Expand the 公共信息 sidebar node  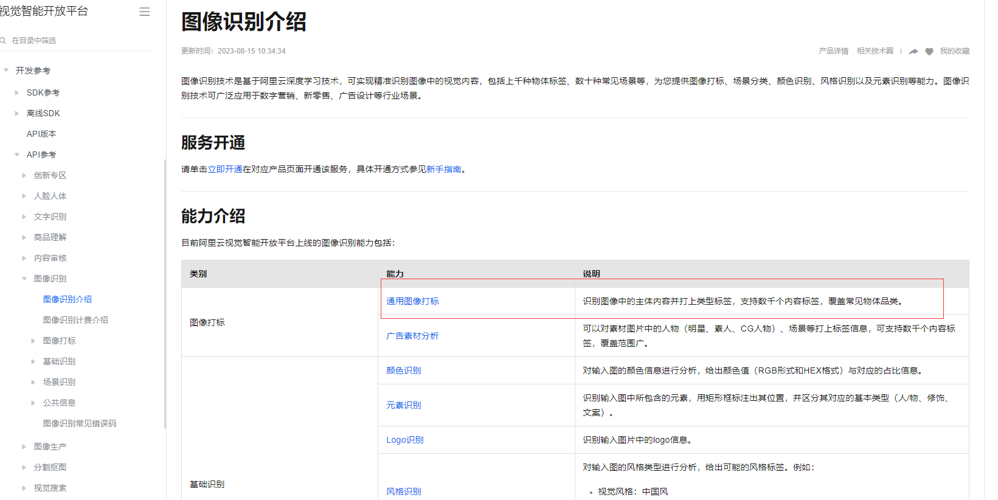pyautogui.click(x=33, y=403)
